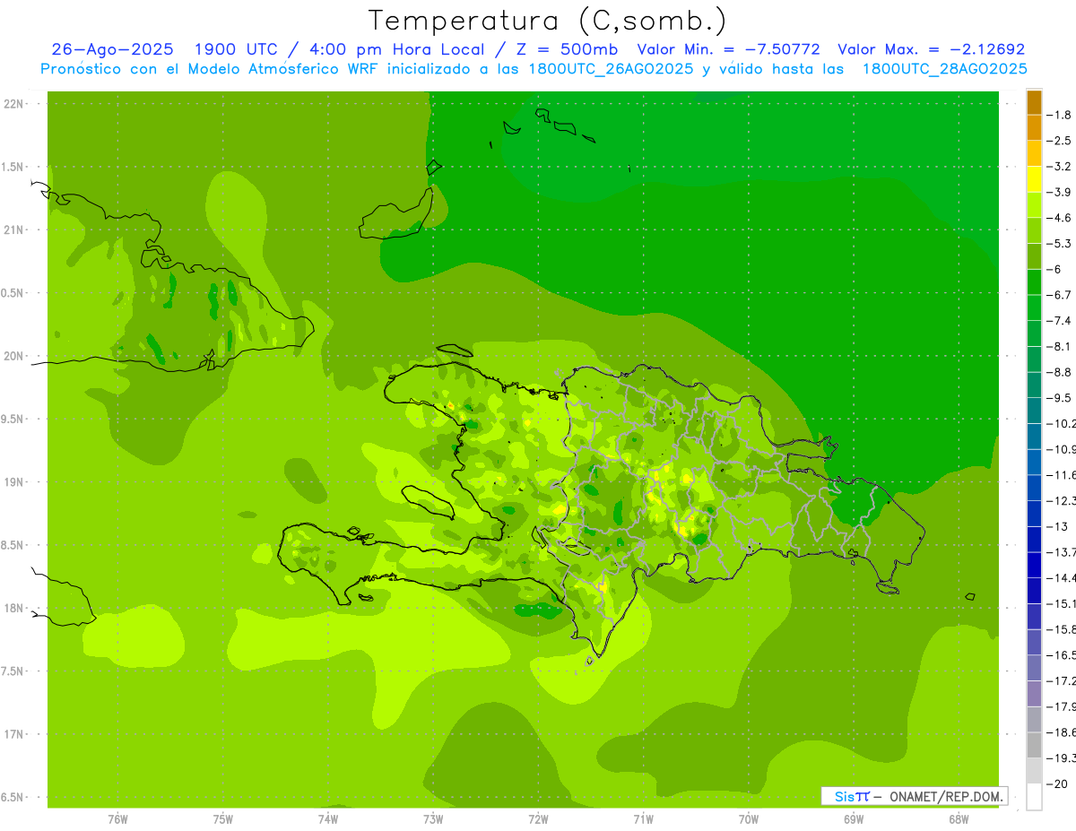Click the colorbar label "-8.1"
This screenshot has width=1076, height=831.
[1059, 346]
